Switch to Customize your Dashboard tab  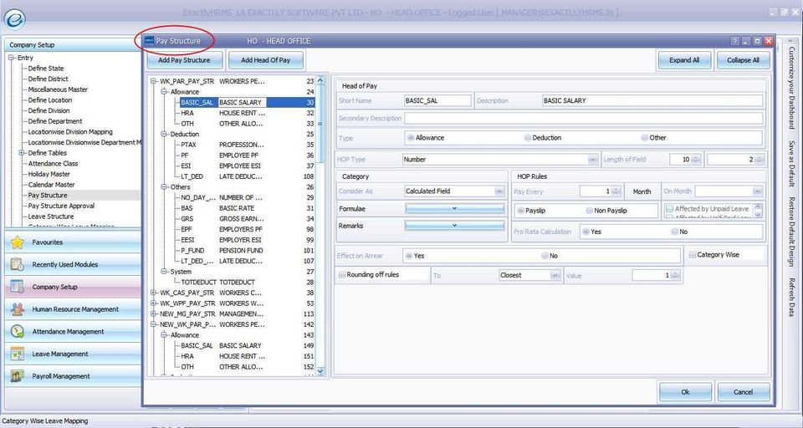pyautogui.click(x=790, y=88)
